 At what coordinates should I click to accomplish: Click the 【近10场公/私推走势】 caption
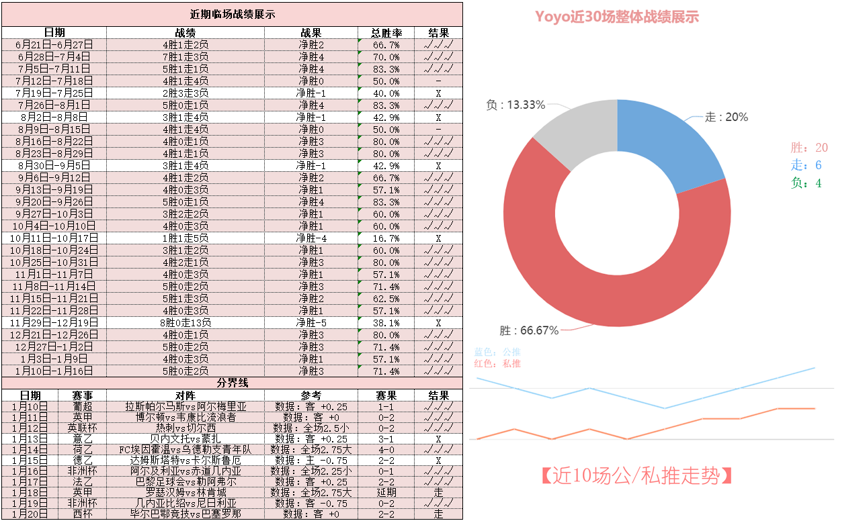tap(635, 476)
